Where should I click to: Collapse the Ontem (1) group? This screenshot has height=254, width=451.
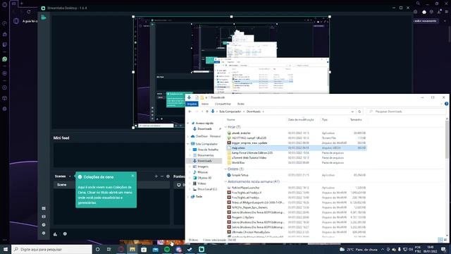pos(225,169)
